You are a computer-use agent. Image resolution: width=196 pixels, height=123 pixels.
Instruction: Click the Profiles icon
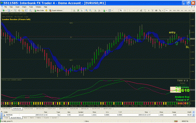click(x=9, y=10)
